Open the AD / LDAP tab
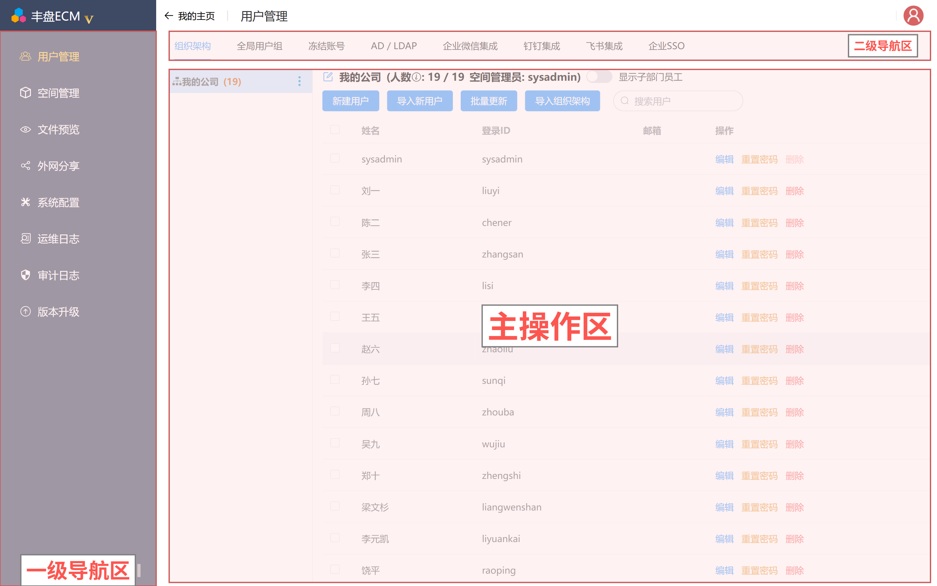 click(394, 46)
